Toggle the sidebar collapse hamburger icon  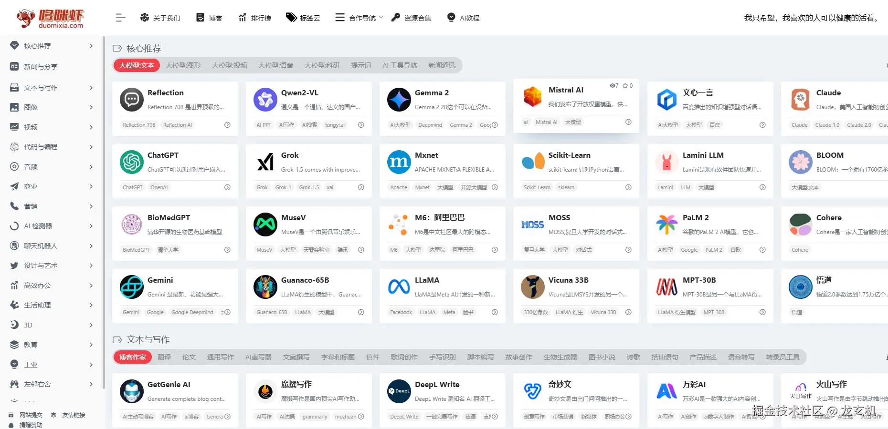[x=120, y=18]
